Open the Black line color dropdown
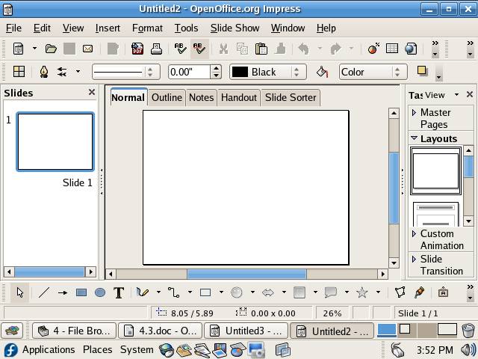Image resolution: width=478 pixels, height=359 pixels. click(x=297, y=72)
